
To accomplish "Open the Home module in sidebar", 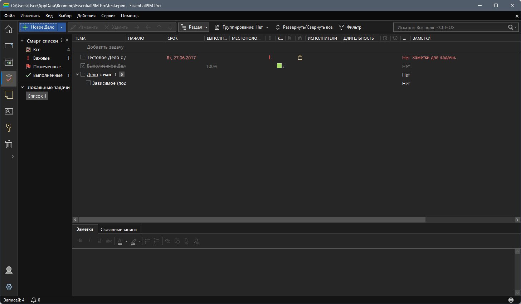I will (9, 29).
